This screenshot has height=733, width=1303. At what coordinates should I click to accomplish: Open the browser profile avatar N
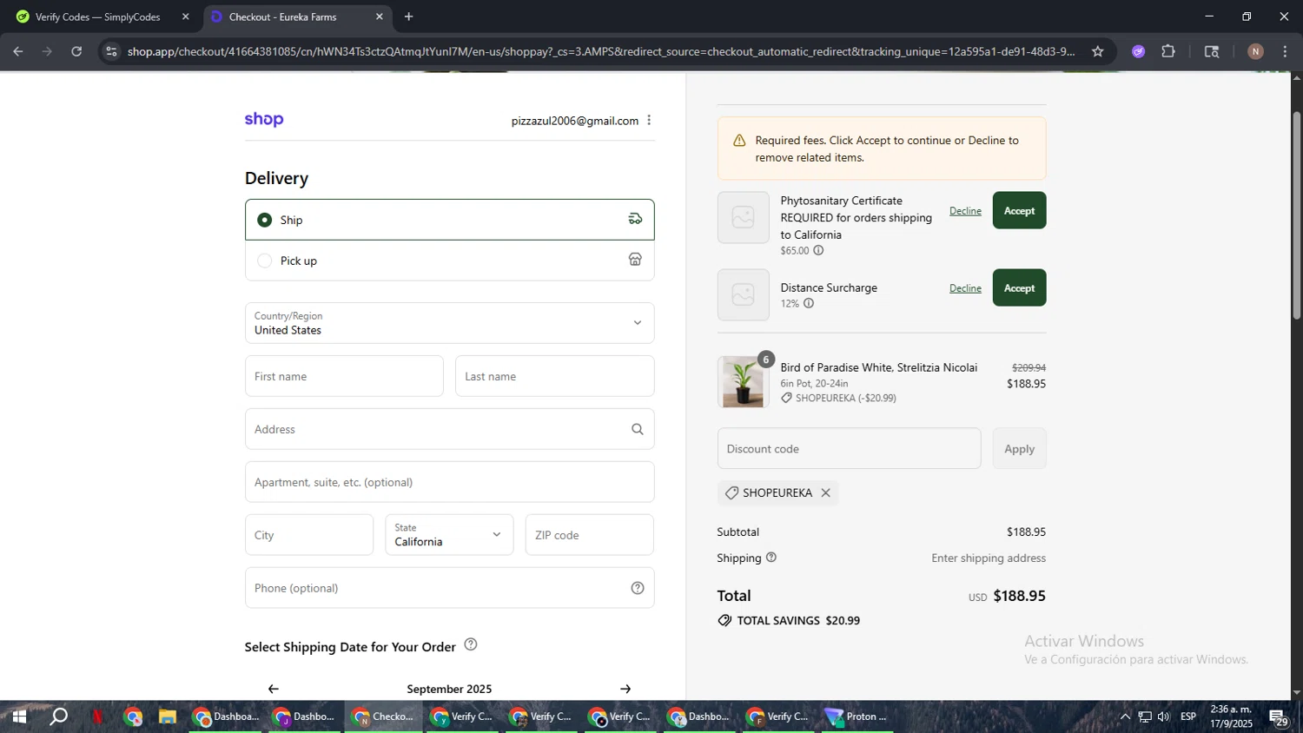click(1255, 51)
